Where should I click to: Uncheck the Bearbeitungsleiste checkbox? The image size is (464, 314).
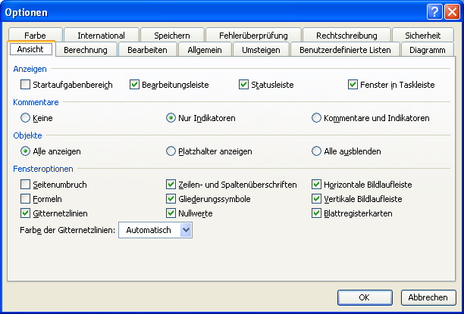(135, 85)
